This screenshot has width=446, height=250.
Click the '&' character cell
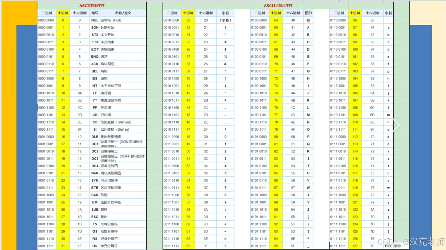[225, 64]
